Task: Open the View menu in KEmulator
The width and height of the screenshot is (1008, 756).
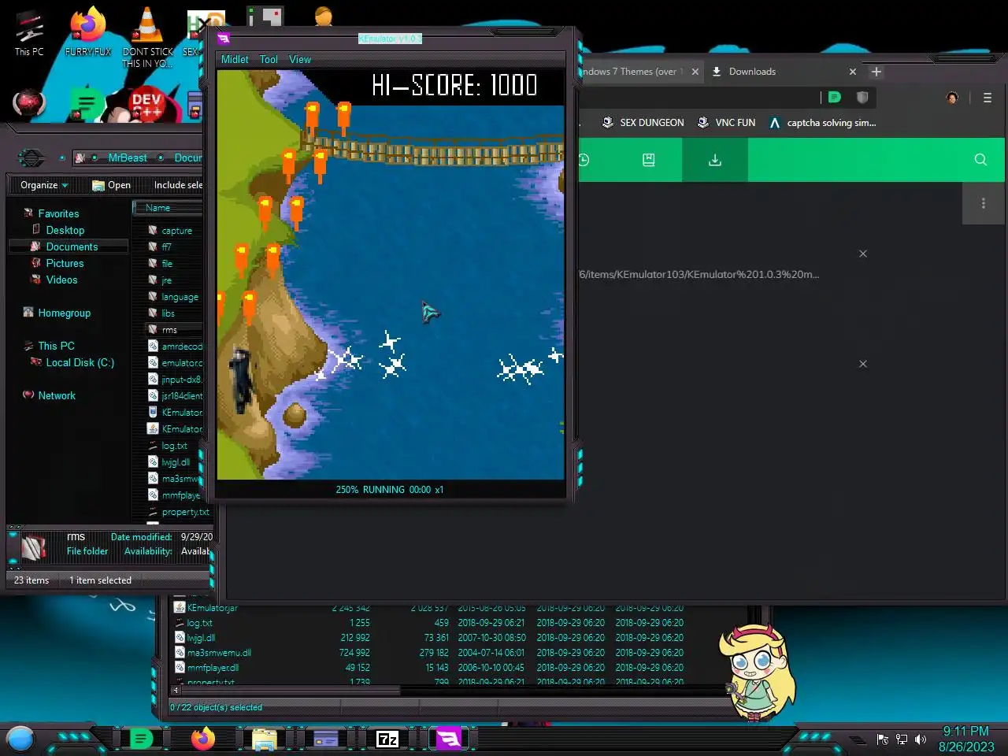Action: [300, 59]
